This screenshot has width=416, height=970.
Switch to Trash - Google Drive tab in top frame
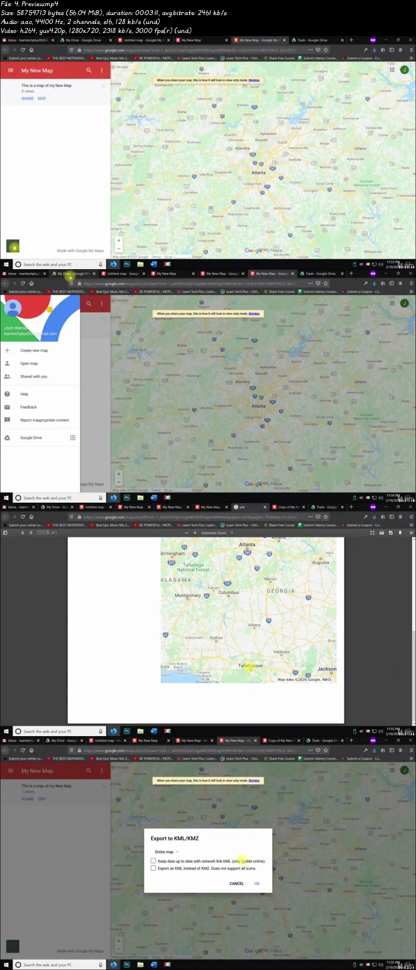318,40
